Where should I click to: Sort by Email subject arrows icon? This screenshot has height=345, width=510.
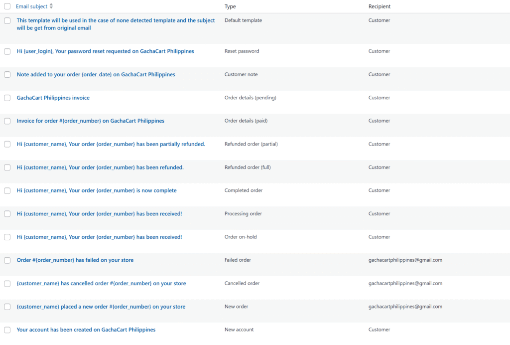51,6
